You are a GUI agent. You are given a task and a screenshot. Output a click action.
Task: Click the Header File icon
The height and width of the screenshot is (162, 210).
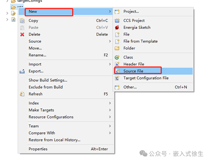coord(117,64)
